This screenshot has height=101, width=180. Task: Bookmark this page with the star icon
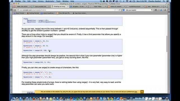coord(115,10)
